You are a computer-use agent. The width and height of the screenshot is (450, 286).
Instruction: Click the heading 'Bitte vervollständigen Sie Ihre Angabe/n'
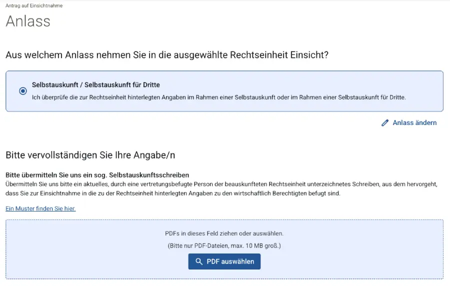pos(90,155)
